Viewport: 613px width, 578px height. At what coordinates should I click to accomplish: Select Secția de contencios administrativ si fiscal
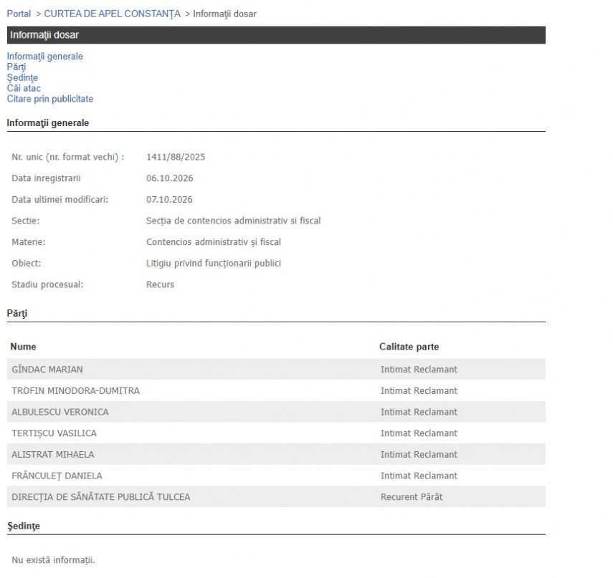[234, 221]
